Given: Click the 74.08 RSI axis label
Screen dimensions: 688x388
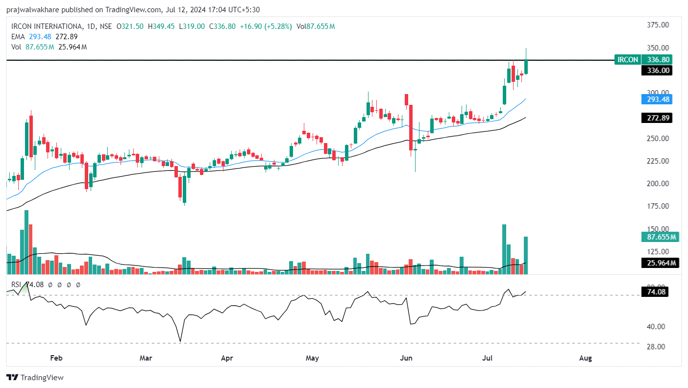Looking at the screenshot, I should pos(655,292).
